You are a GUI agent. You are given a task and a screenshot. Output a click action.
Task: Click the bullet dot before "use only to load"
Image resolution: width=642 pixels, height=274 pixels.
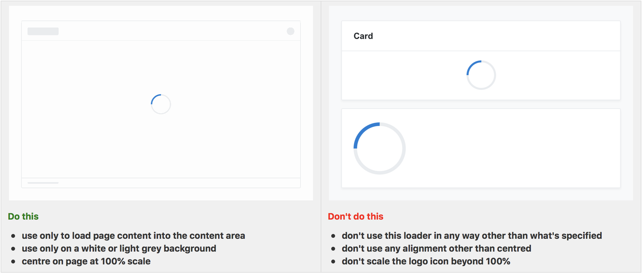[x=13, y=236]
